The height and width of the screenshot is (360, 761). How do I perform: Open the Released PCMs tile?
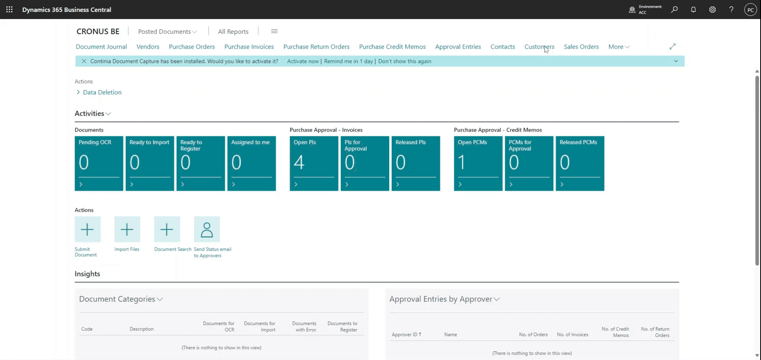(x=580, y=163)
